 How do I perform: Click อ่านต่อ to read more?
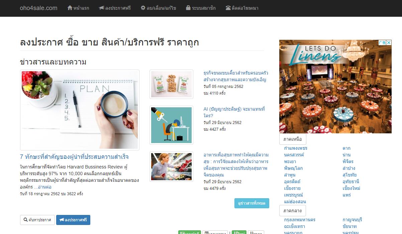click(44, 187)
